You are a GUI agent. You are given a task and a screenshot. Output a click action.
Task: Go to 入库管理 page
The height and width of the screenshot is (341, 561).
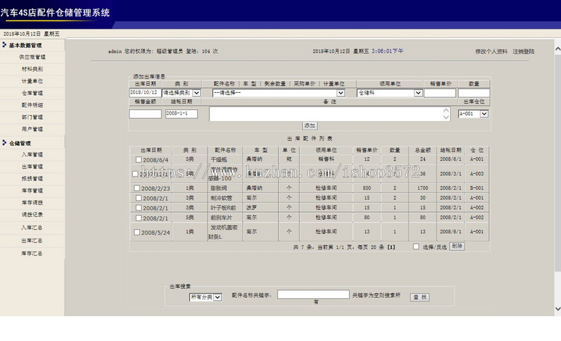(32, 155)
